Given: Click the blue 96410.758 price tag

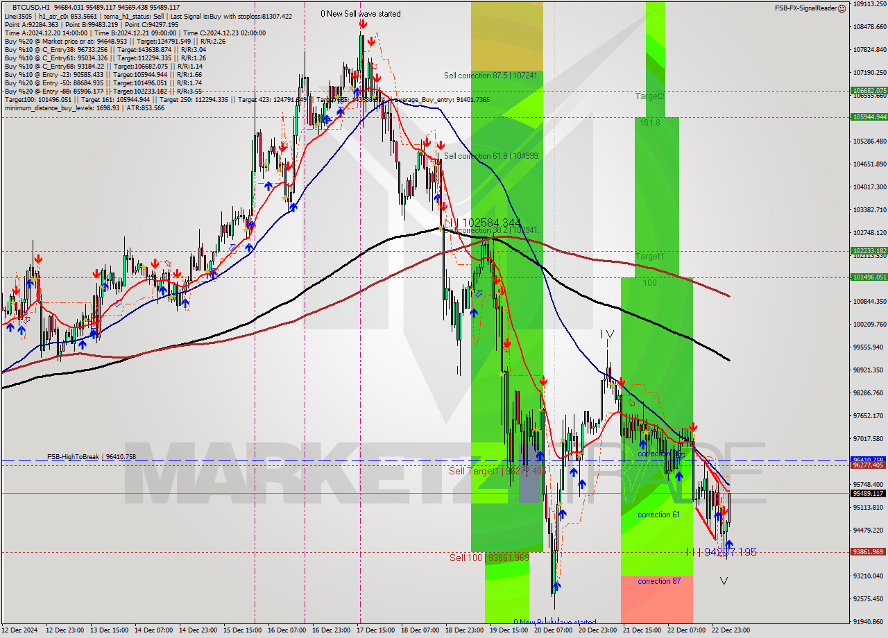Looking at the screenshot, I should pos(869,460).
